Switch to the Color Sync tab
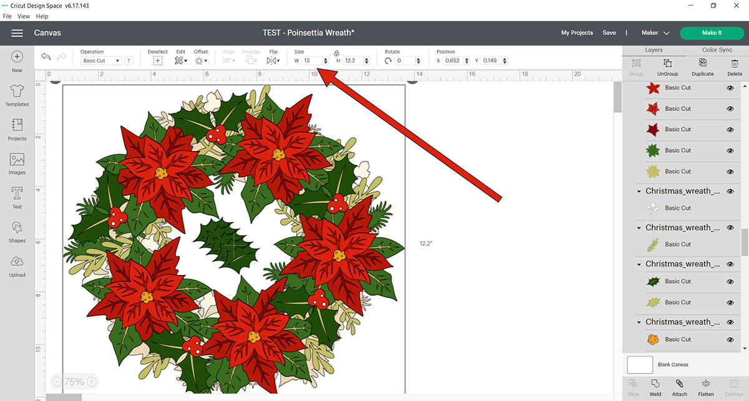The width and height of the screenshot is (749, 401). [x=717, y=50]
